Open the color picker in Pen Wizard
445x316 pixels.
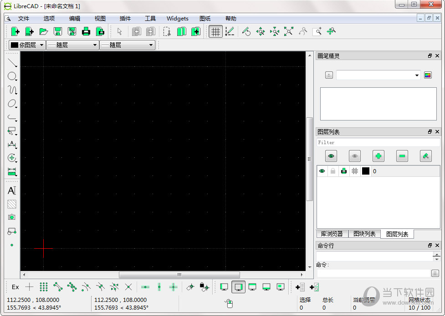(428, 75)
